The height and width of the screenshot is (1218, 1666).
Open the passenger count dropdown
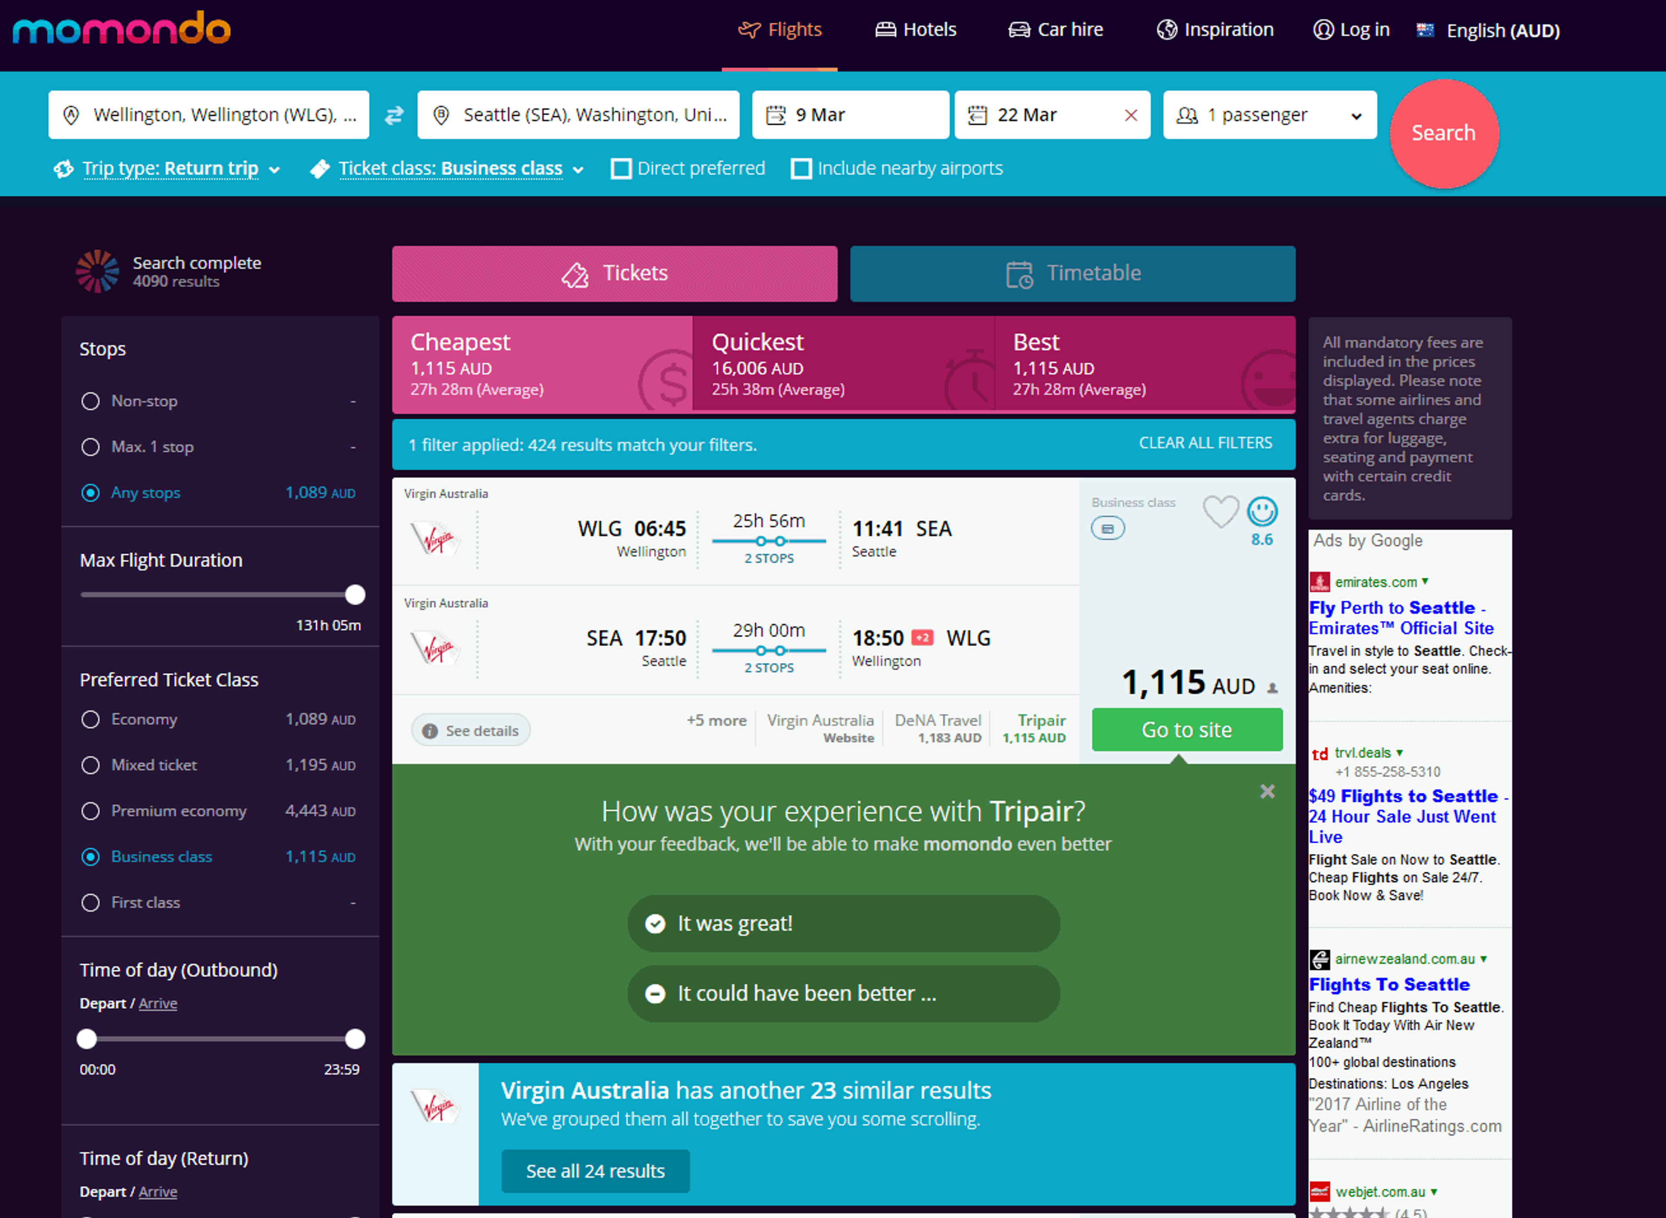[1269, 115]
